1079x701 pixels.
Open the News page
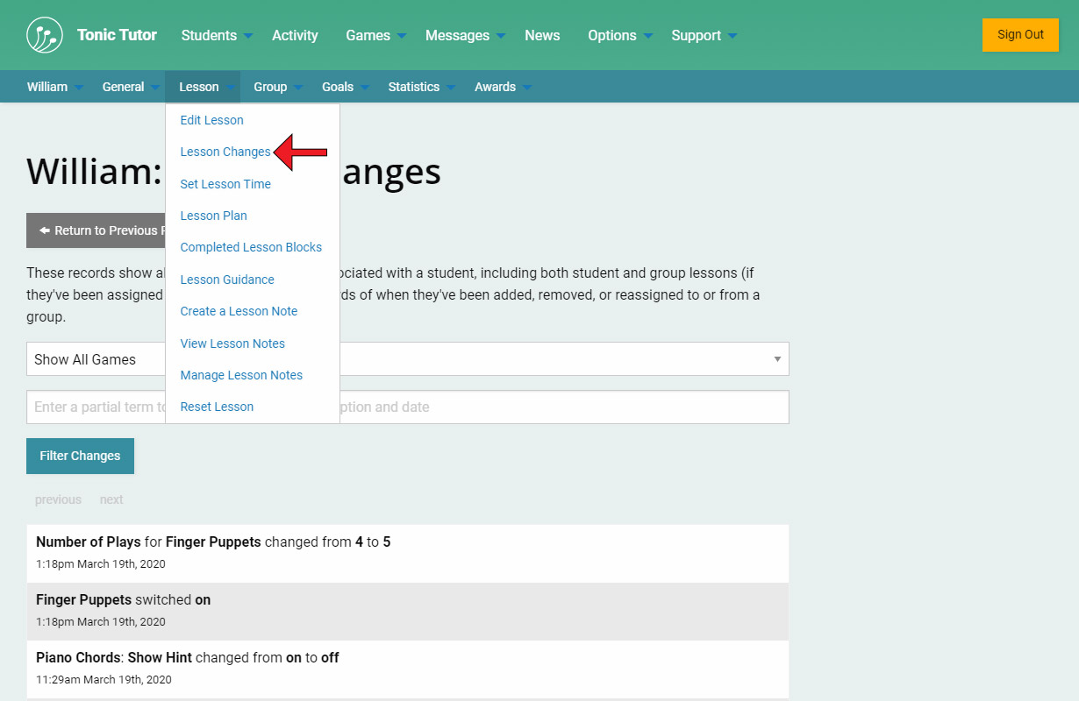[x=542, y=36]
